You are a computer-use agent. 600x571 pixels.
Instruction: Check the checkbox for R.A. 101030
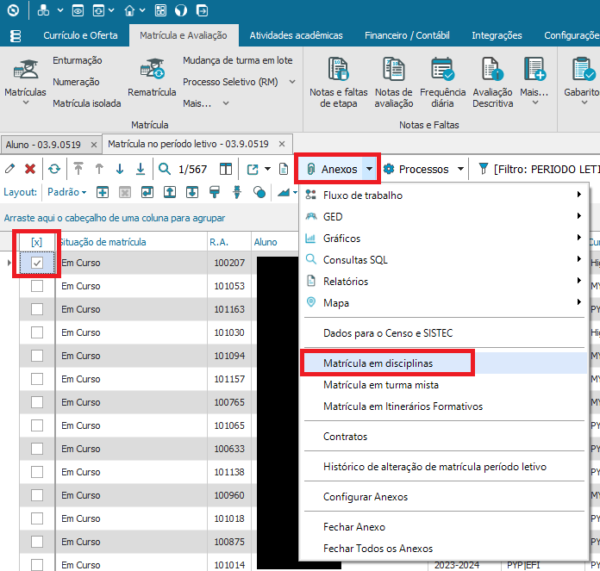pyautogui.click(x=37, y=332)
